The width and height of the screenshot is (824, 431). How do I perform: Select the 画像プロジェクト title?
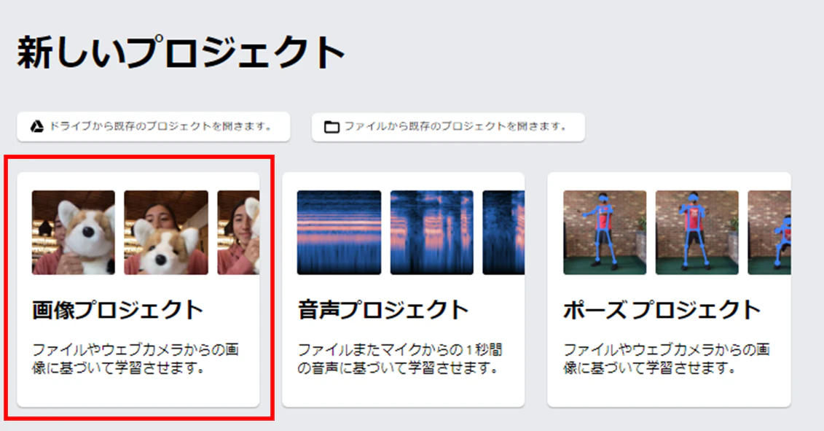tap(118, 309)
